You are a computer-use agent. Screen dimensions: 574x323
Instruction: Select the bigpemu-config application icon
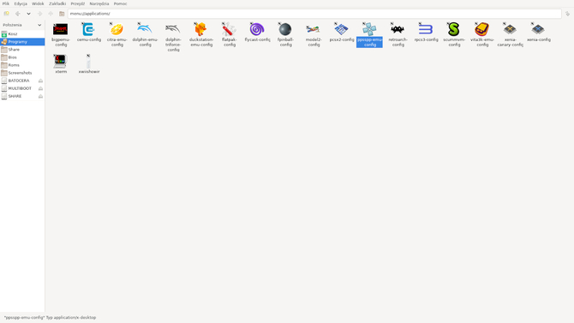point(61,29)
